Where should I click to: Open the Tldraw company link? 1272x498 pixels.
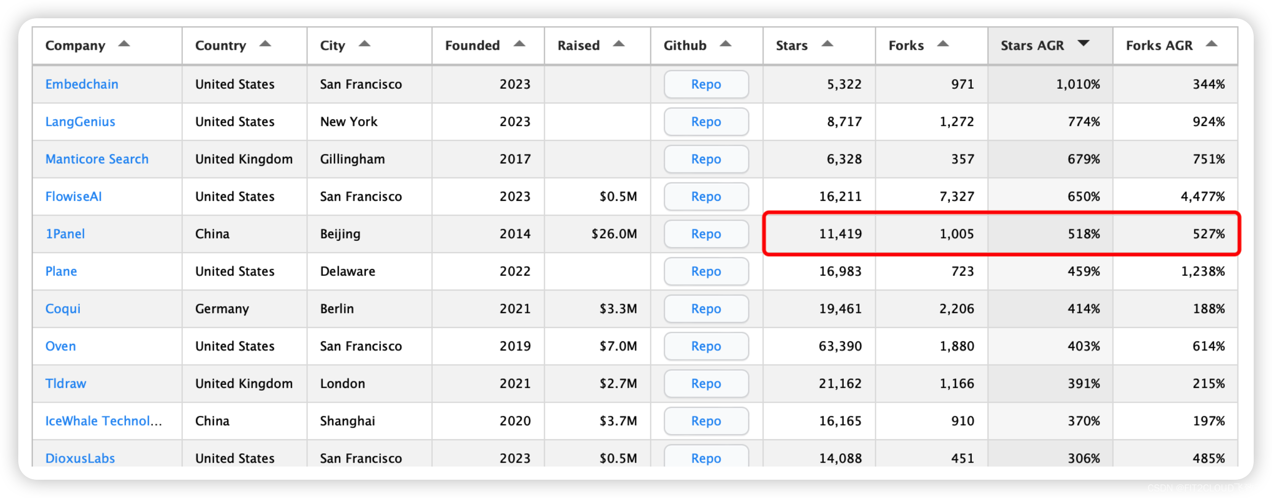tap(66, 384)
